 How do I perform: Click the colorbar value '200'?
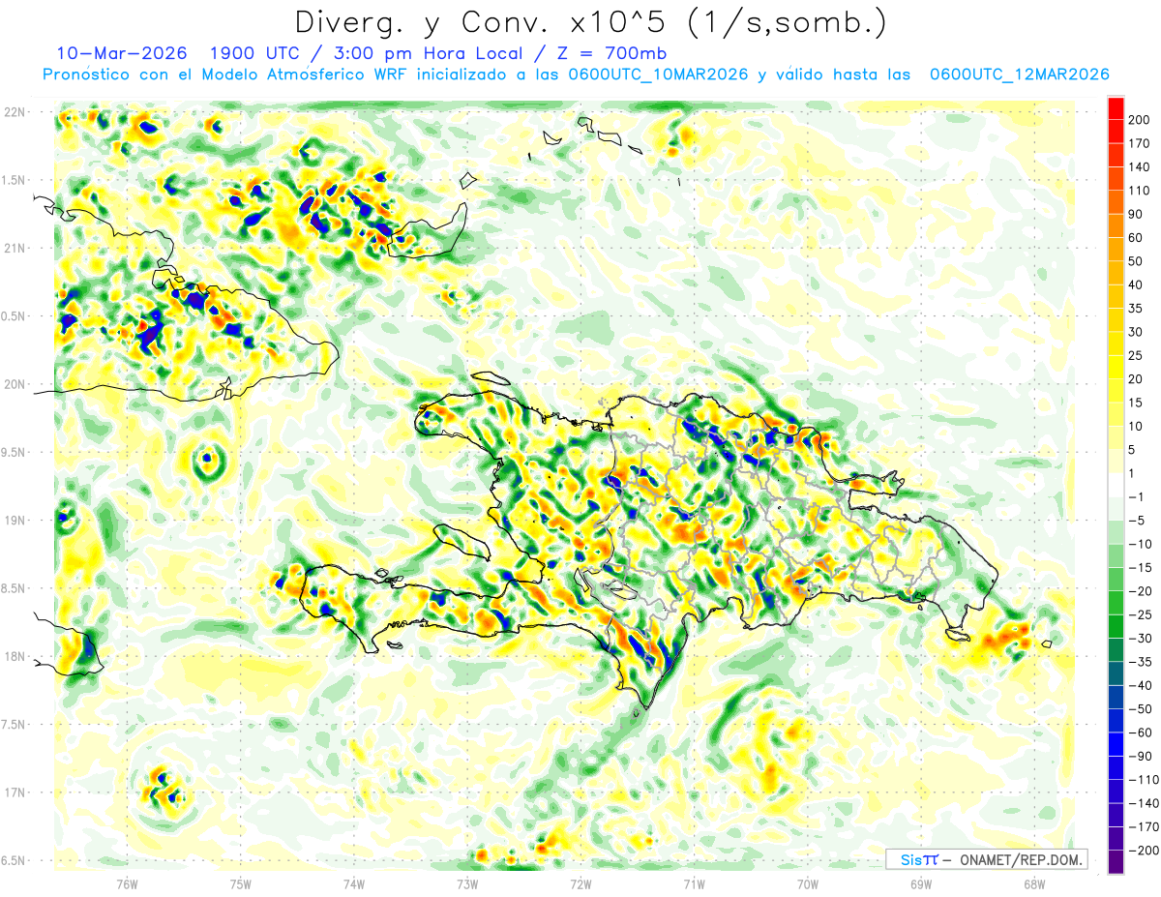click(1140, 120)
